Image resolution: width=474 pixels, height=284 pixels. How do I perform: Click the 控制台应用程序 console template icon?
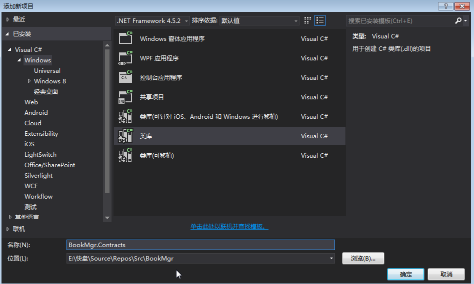[x=125, y=77]
